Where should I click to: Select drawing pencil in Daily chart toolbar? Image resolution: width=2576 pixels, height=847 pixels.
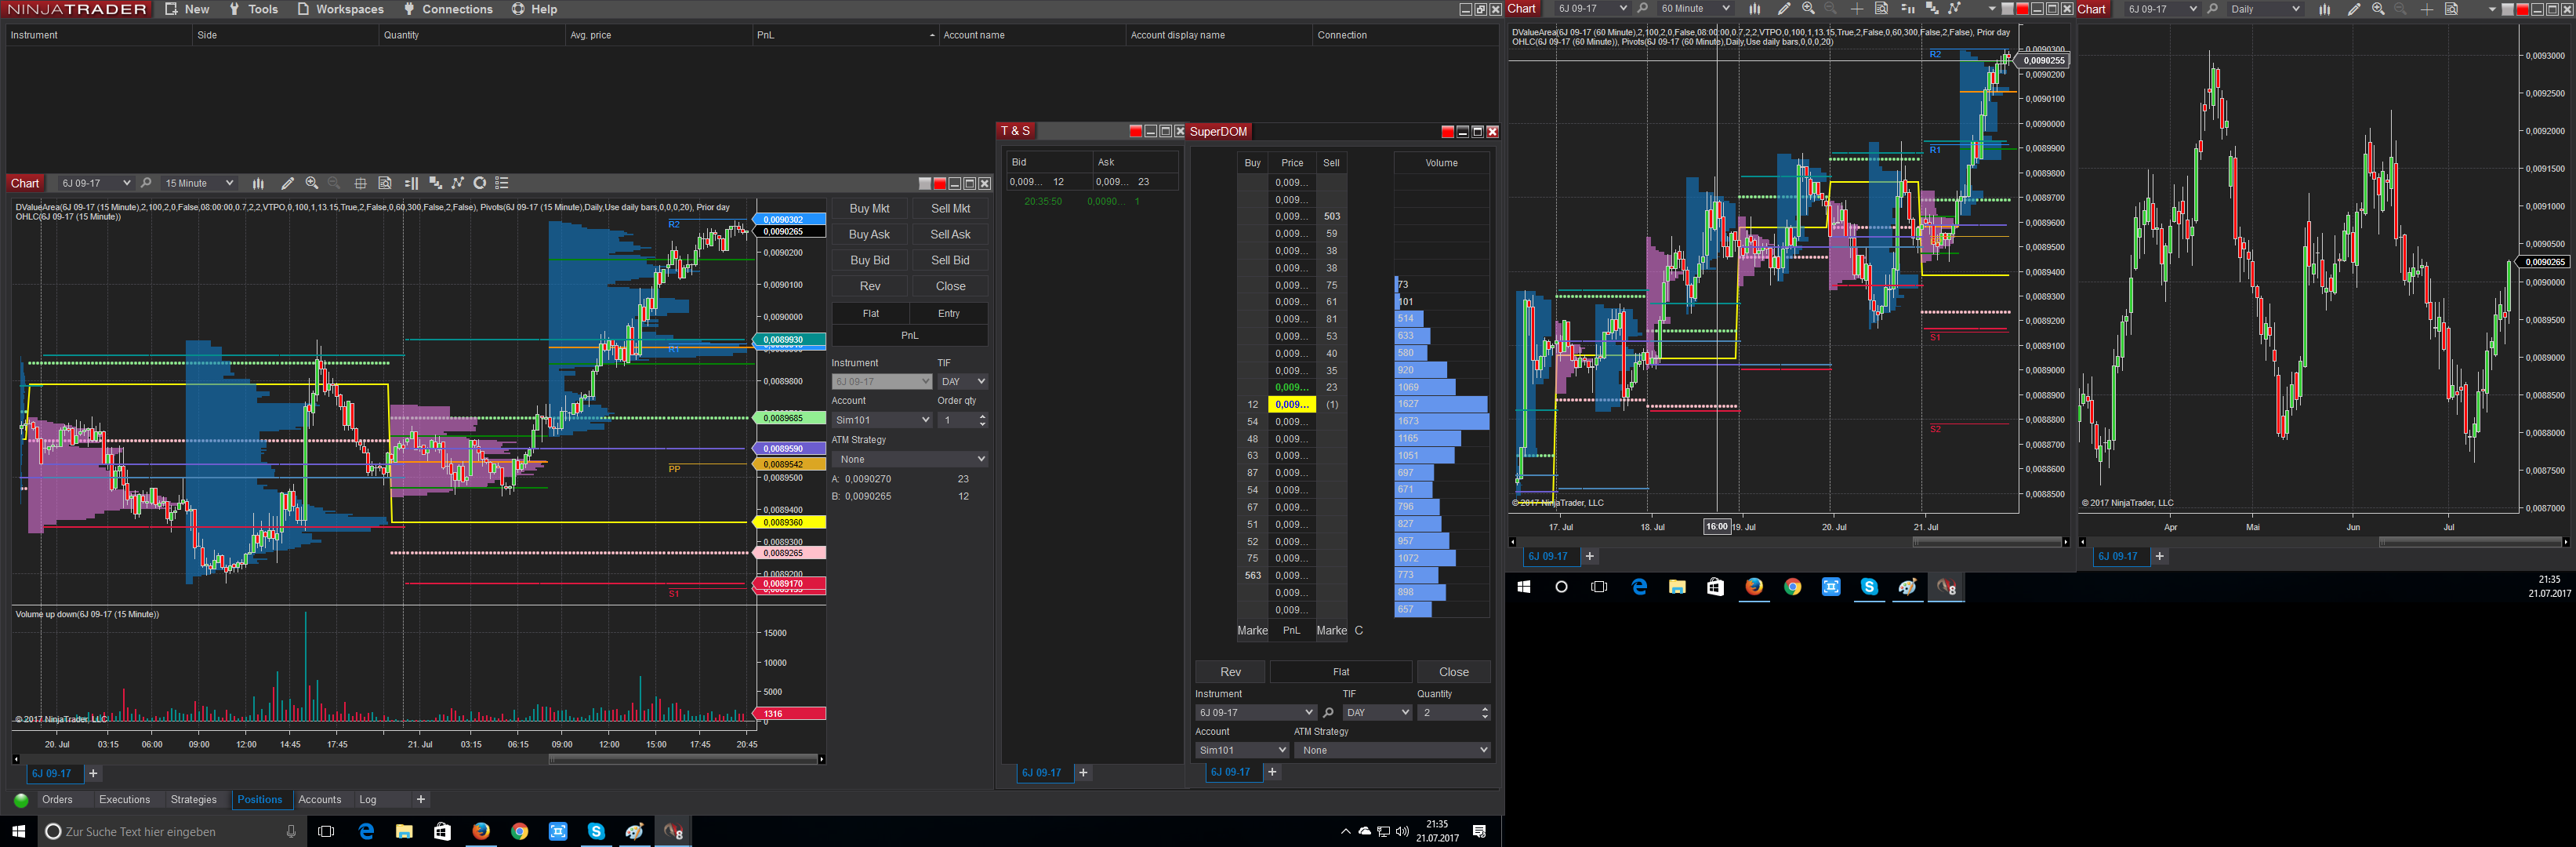[x=2353, y=9]
